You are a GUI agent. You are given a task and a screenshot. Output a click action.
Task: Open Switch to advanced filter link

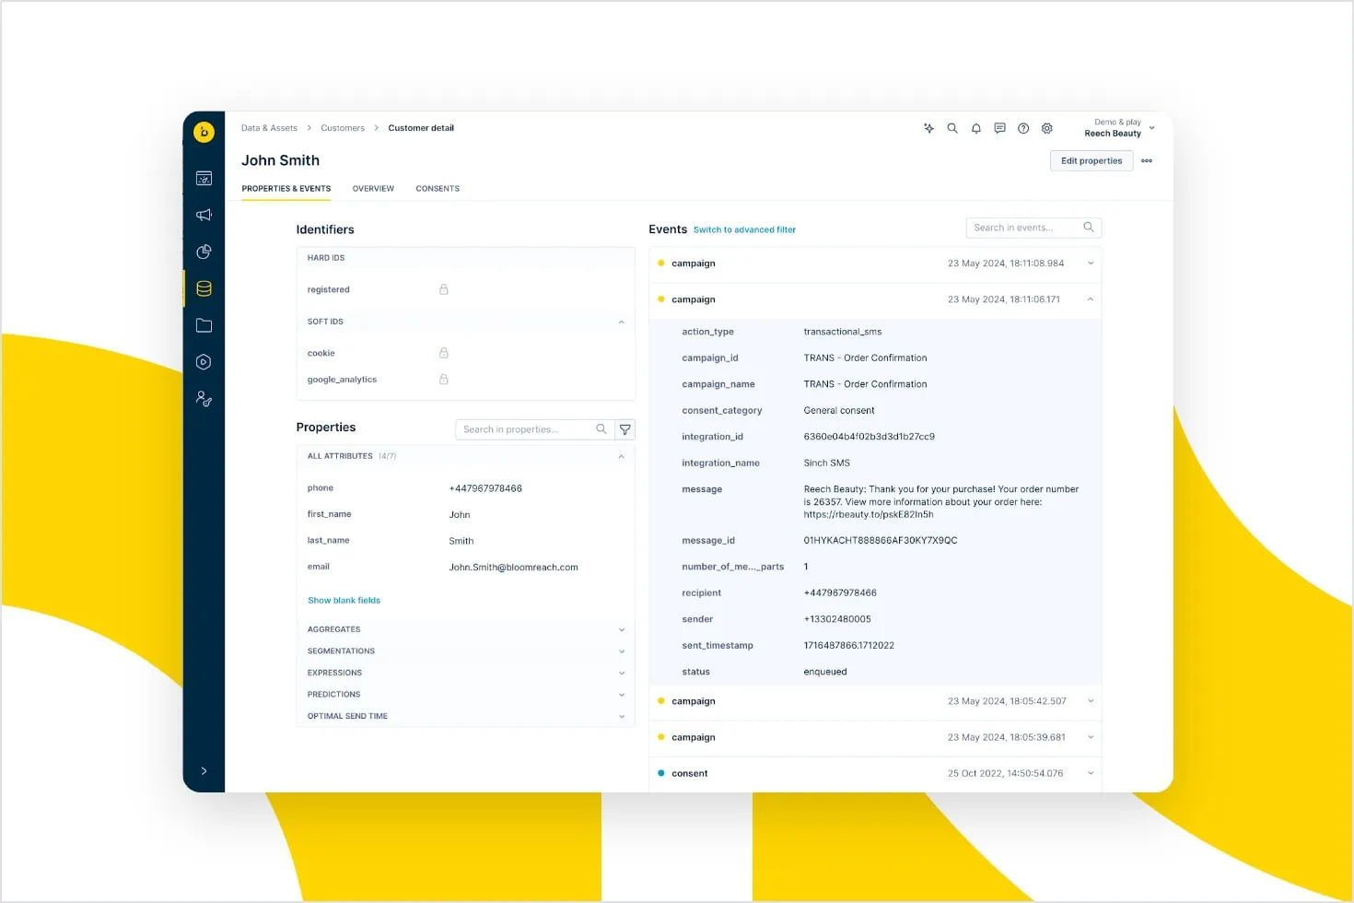[x=744, y=229]
